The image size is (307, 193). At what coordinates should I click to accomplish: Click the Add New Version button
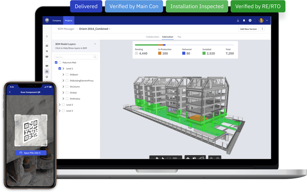click(x=248, y=29)
